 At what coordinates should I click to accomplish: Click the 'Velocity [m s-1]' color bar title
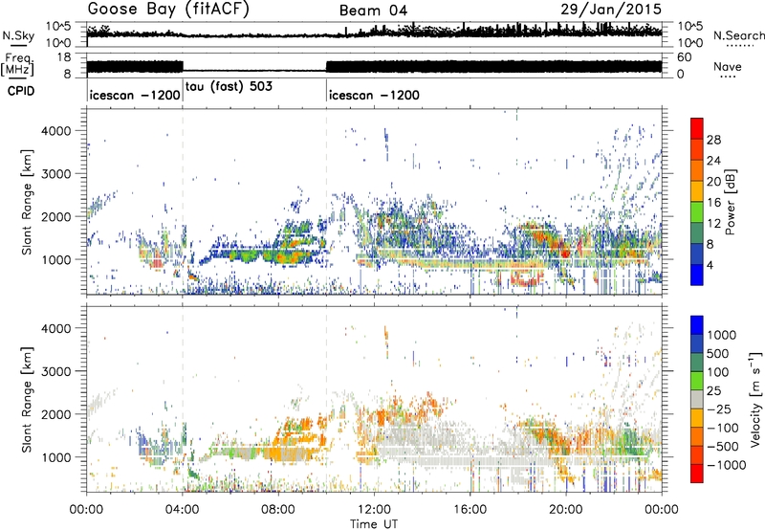point(755,399)
